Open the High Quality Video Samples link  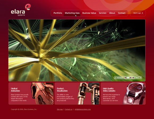pyautogui.click(x=109, y=90)
